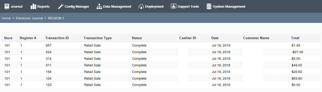Viewport: 322px width, 92px height.
Task: Select transaction ID 123
Action: click(49, 85)
